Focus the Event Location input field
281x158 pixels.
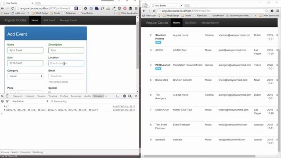click(66, 63)
